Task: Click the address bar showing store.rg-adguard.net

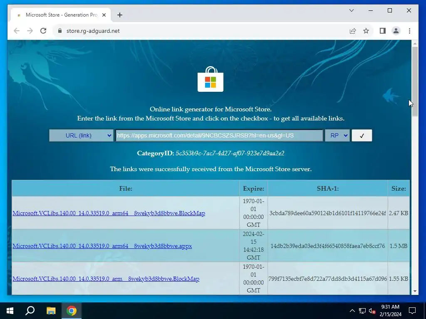Action: (202, 31)
